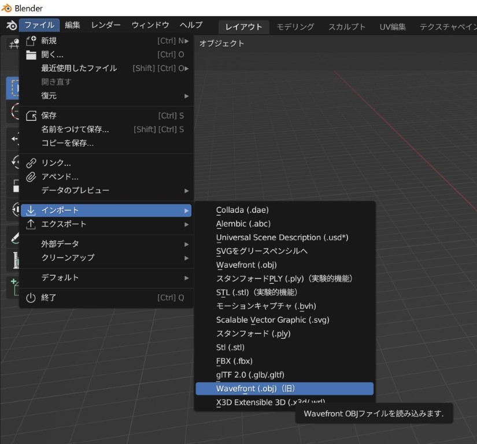This screenshot has width=477, height=444.
Task: Click the Quit power icon
Action: [31, 298]
